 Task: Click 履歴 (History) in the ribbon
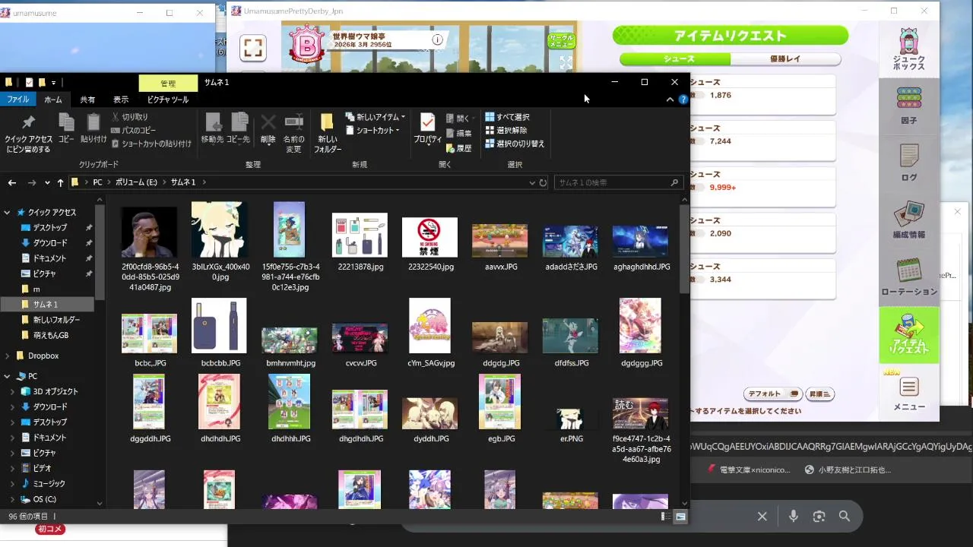459,148
